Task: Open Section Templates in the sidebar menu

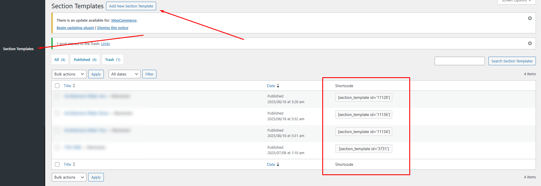Action: pyautogui.click(x=18, y=49)
